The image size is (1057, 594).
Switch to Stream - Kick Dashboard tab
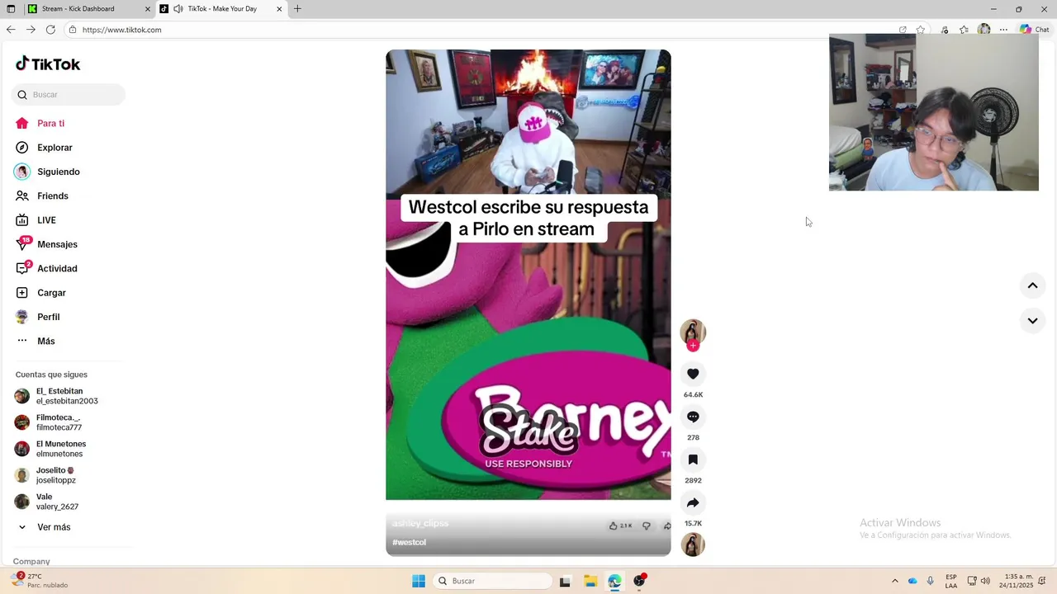coord(88,9)
